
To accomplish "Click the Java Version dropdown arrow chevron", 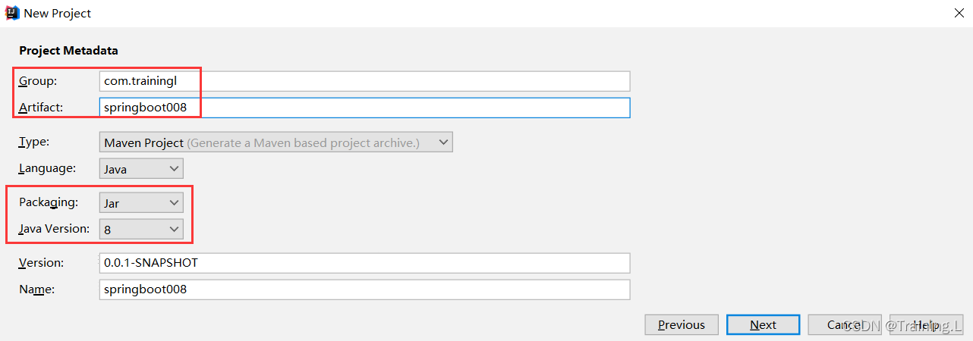I will click(175, 229).
